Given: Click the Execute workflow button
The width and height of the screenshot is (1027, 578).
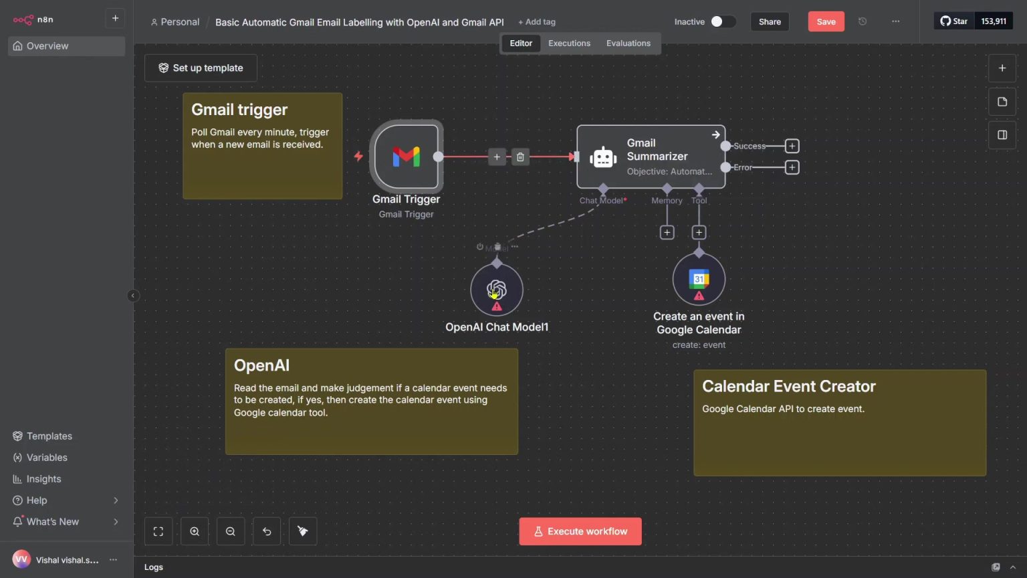Looking at the screenshot, I should pos(580,531).
